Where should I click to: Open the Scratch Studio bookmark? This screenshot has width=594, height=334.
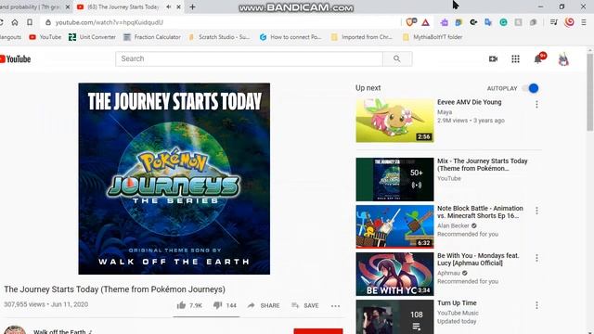click(x=219, y=37)
